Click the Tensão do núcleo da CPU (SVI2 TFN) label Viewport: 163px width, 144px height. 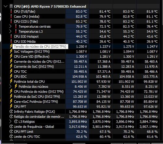pyautogui.click(x=40, y=47)
